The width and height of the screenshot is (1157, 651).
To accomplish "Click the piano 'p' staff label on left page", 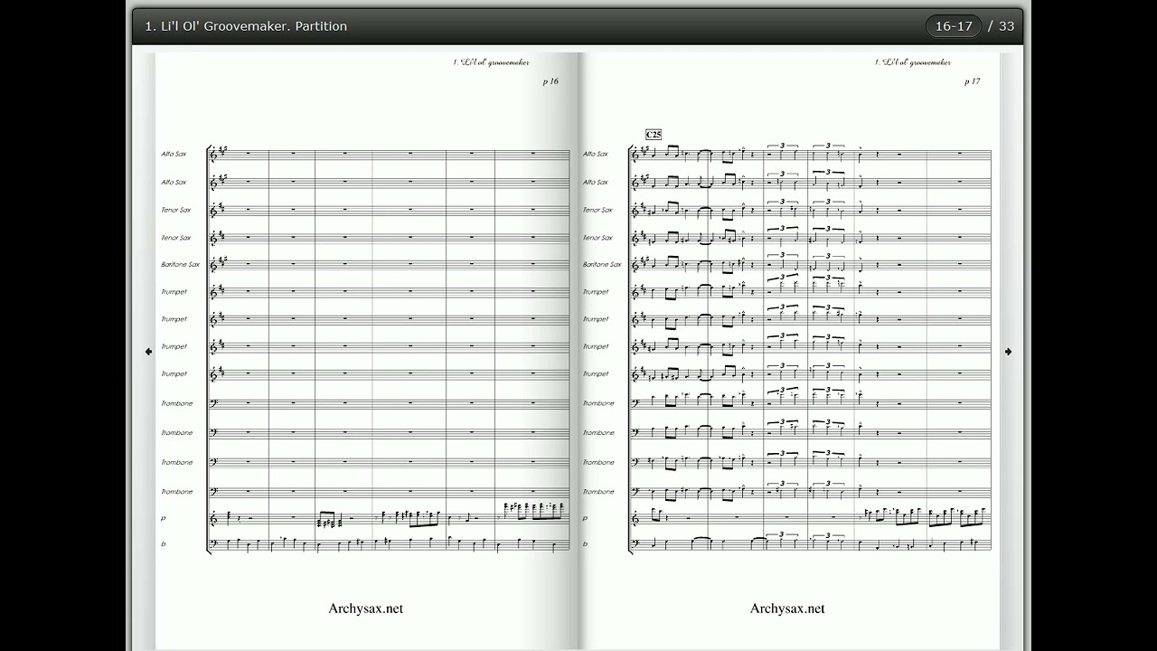I will (x=164, y=519).
